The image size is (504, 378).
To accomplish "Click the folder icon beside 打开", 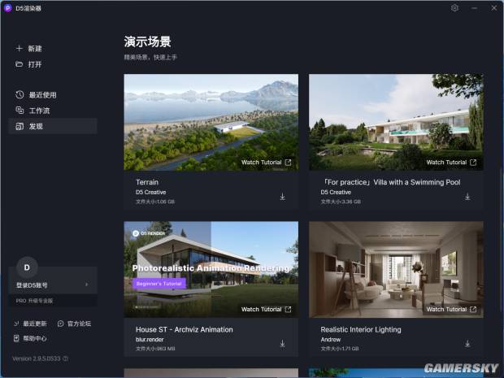I will point(19,64).
